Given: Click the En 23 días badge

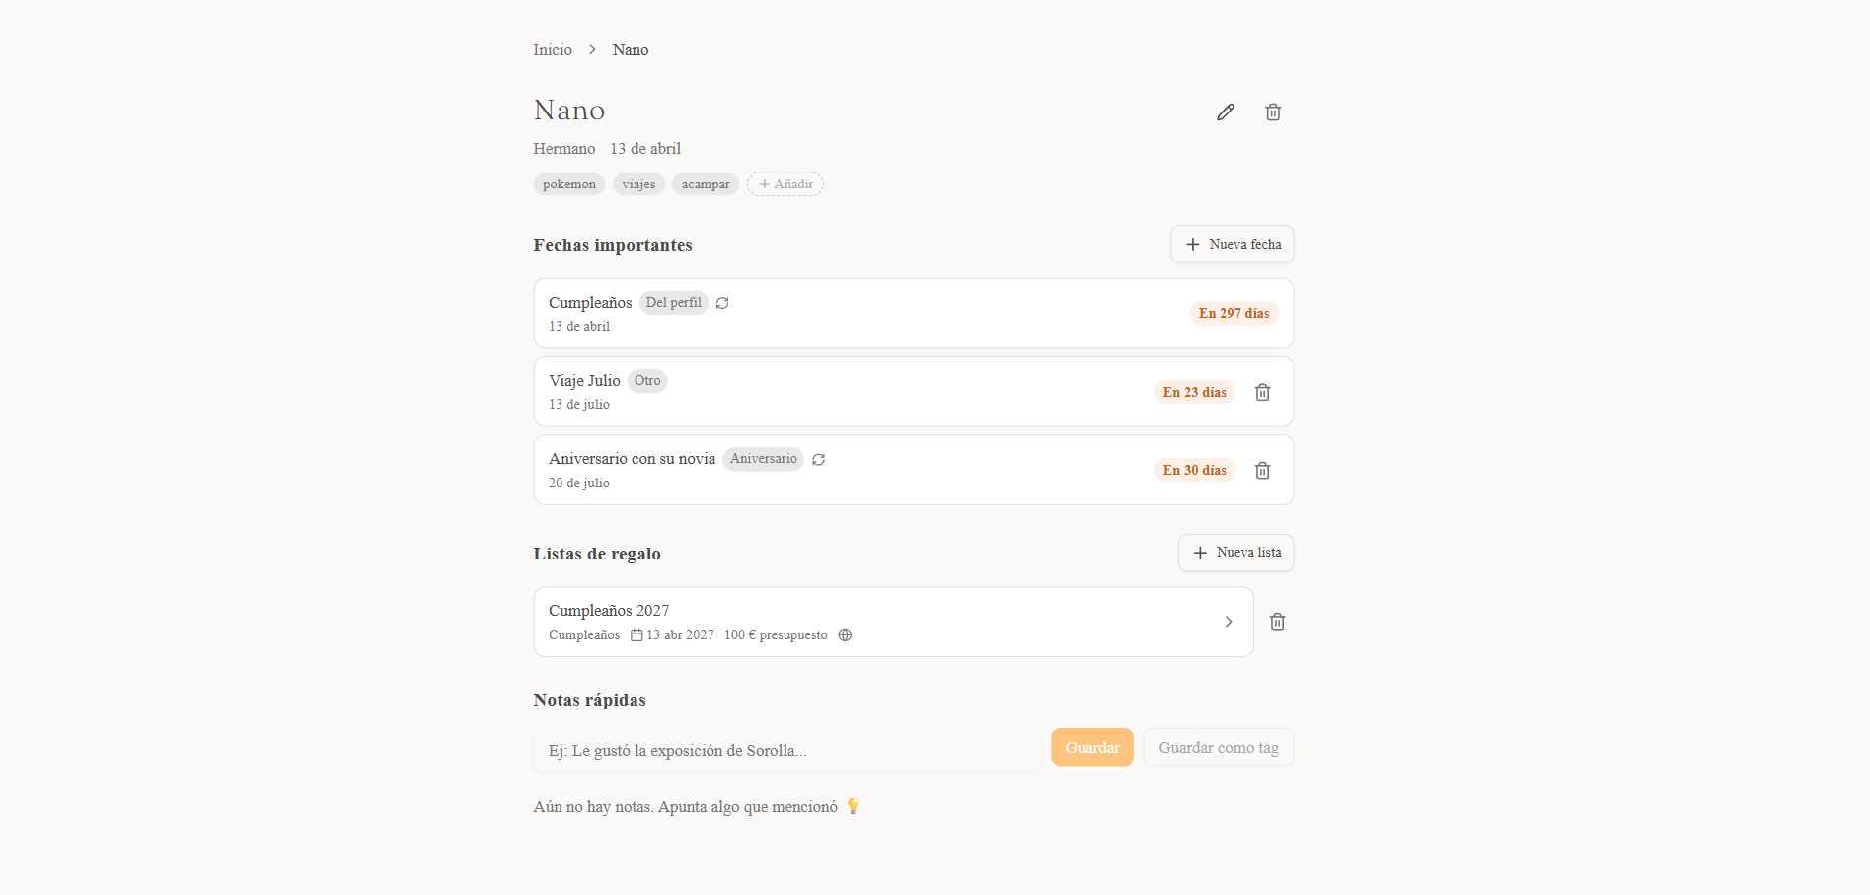Looking at the screenshot, I should tap(1195, 393).
